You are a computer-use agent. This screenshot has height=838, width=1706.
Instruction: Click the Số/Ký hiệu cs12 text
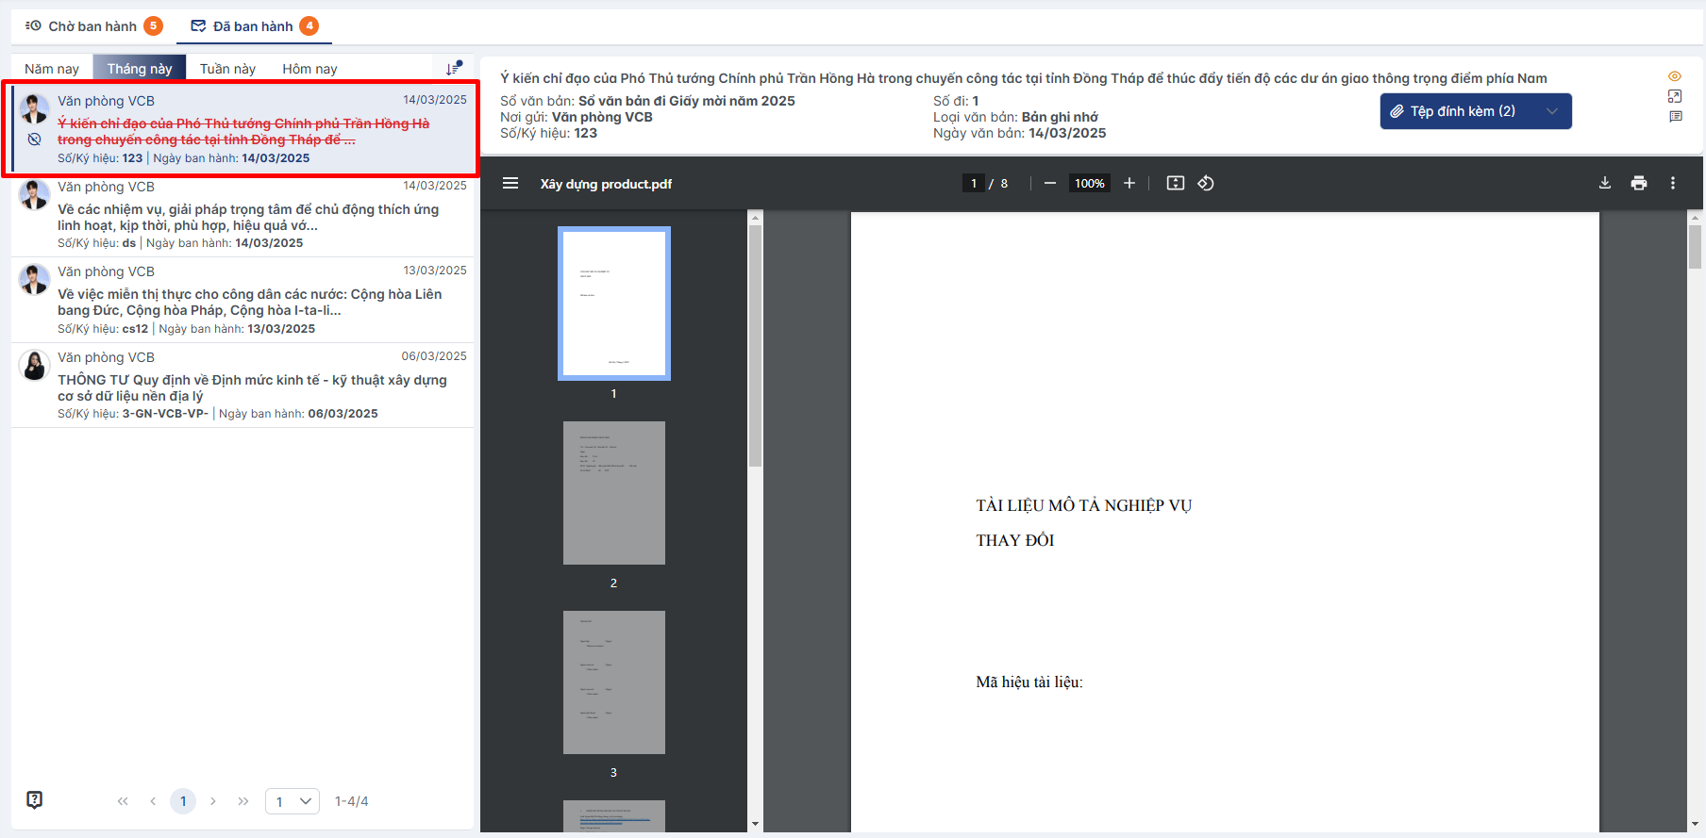click(x=103, y=329)
